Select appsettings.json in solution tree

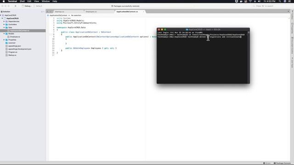coord(14,46)
